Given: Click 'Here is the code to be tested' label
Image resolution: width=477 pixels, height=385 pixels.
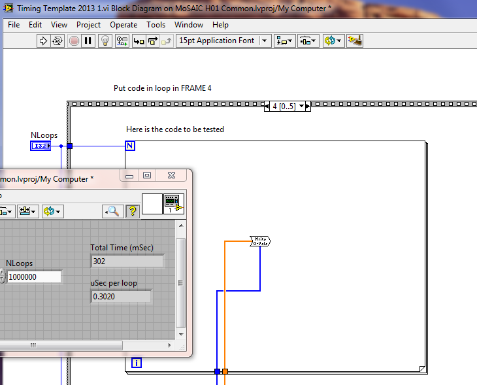Looking at the screenshot, I should click(175, 129).
